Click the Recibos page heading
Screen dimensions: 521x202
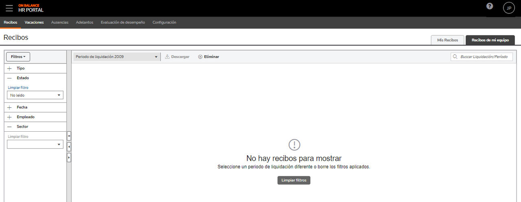(x=16, y=37)
